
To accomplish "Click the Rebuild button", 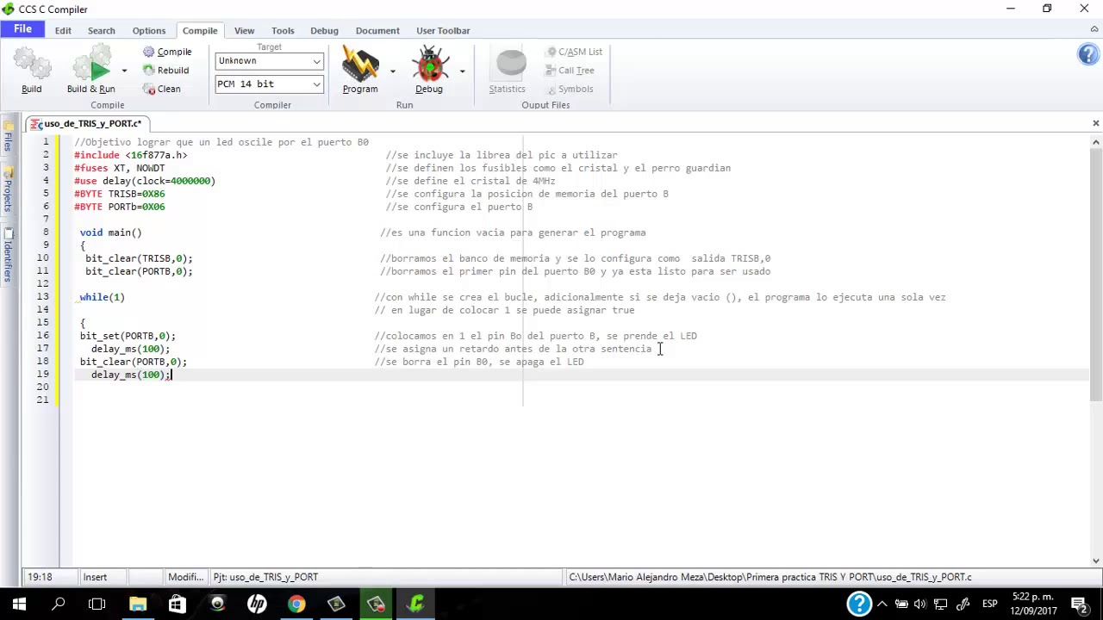I will [165, 71].
